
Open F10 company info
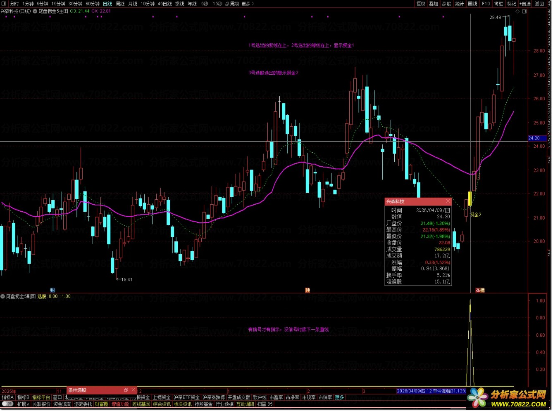pyautogui.click(x=486, y=4)
